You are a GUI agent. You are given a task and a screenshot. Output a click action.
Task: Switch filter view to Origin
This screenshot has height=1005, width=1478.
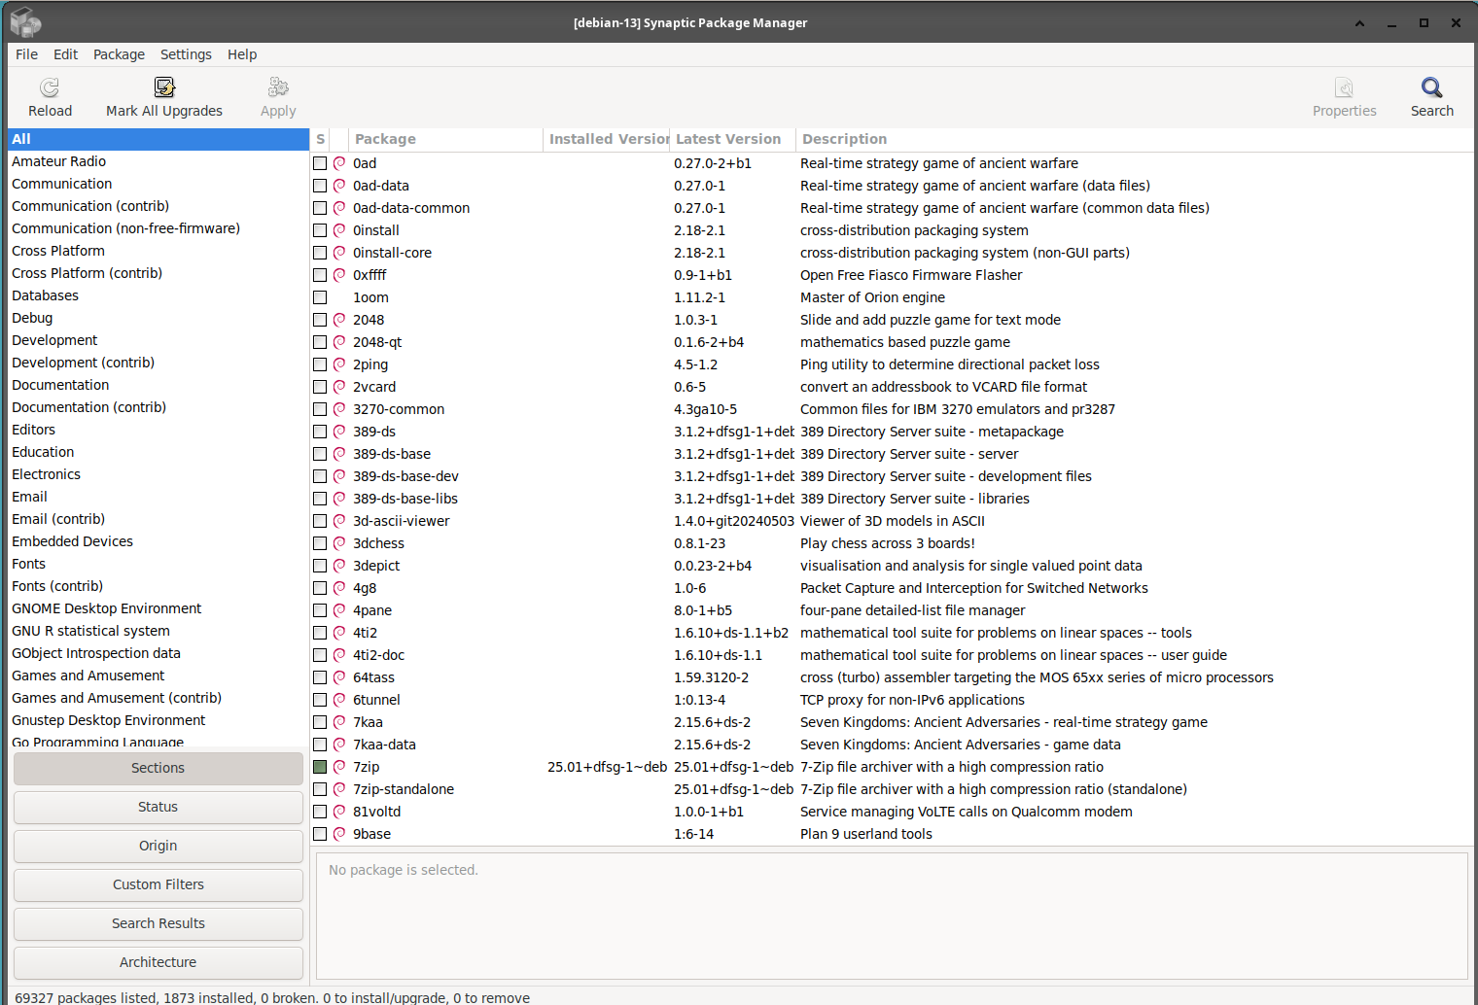[x=158, y=846]
